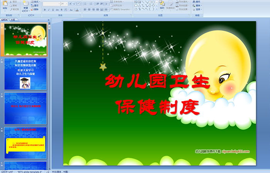Click Replace (替换) in editing group
The image size is (270, 173).
pyautogui.click(x=197, y=5)
